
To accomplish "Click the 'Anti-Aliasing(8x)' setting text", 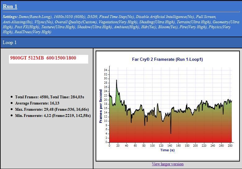I will [18, 22].
